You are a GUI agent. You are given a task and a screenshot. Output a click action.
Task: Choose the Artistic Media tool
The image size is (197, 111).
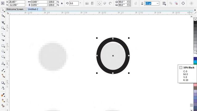(x=3, y=40)
